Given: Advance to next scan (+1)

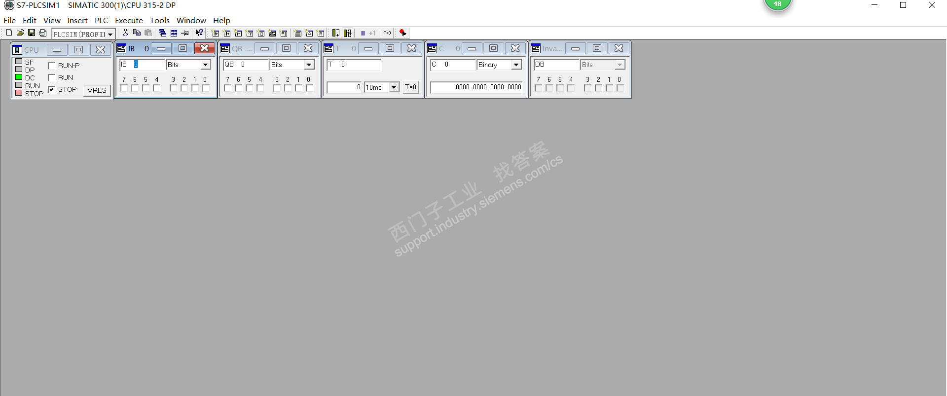Looking at the screenshot, I should click(372, 33).
